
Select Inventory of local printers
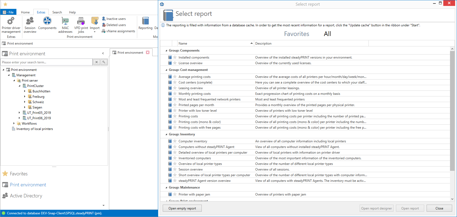[34, 129]
